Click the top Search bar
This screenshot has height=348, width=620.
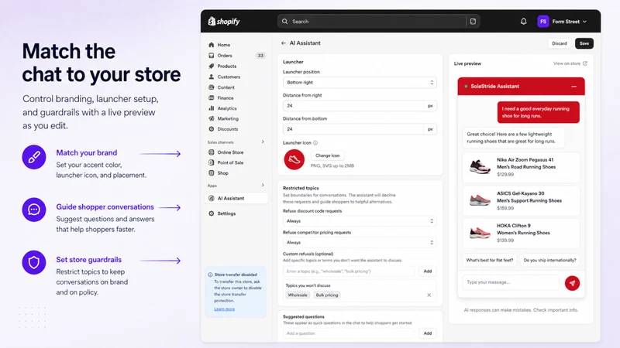point(378,22)
